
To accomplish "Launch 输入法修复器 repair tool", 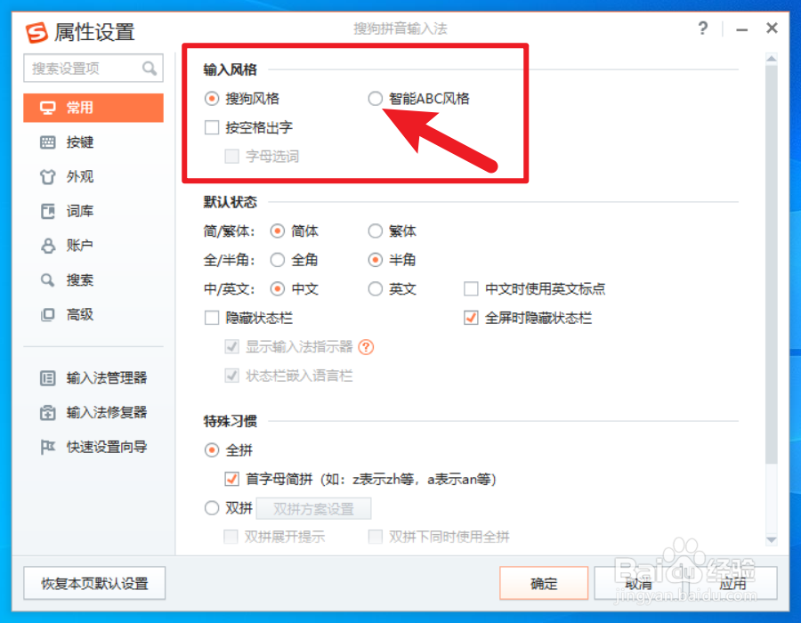I will coord(93,413).
